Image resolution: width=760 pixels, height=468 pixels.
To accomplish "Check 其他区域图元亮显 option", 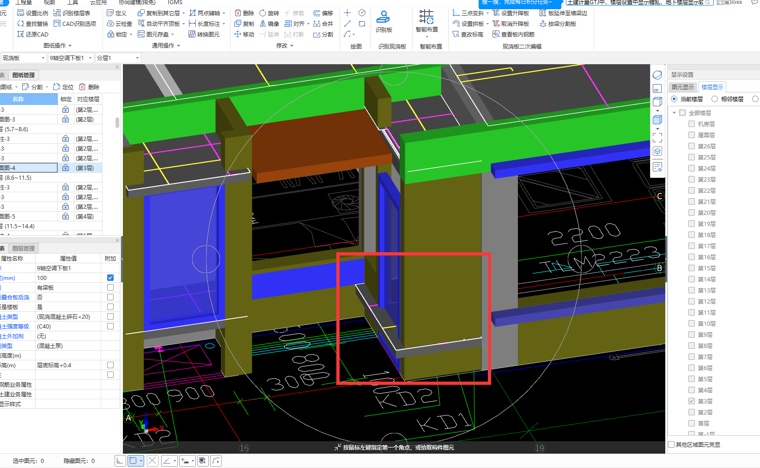I will [x=672, y=444].
